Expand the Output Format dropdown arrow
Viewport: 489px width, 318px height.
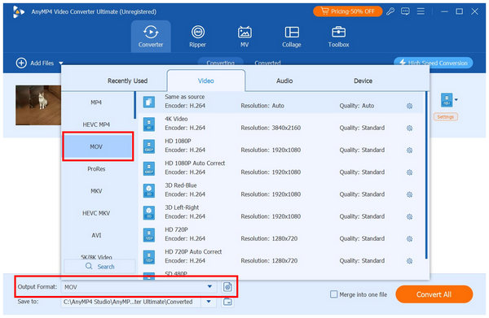(x=209, y=286)
